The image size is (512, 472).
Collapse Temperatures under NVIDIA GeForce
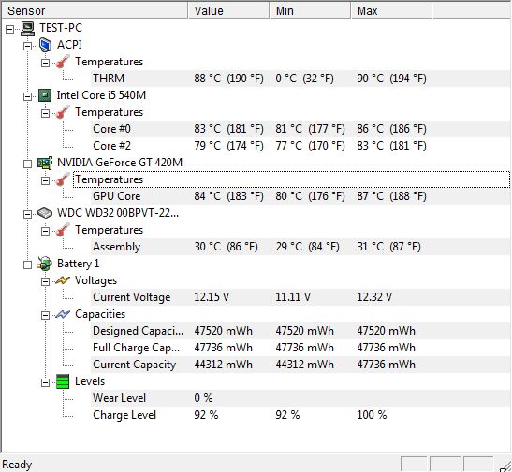click(x=45, y=180)
